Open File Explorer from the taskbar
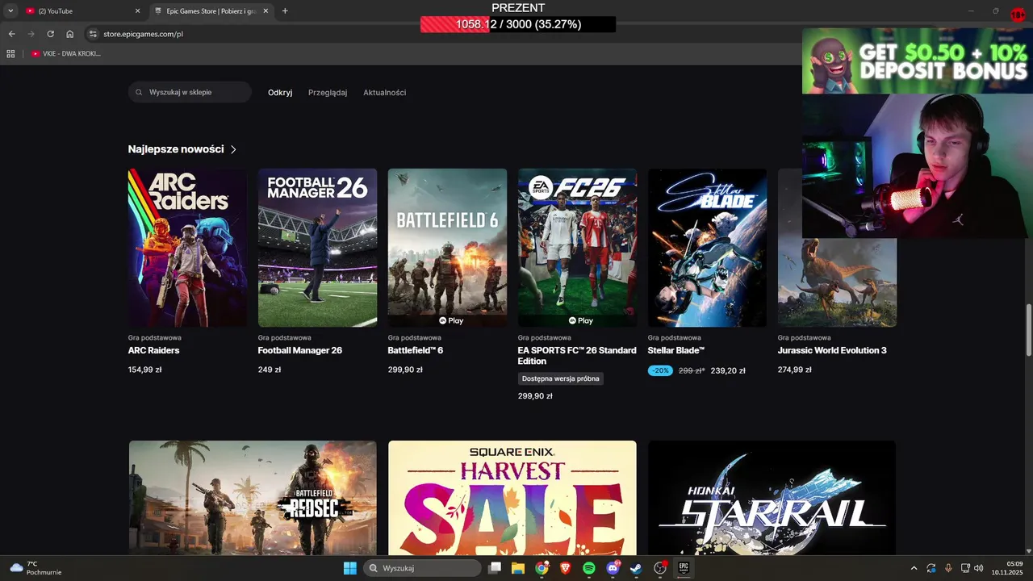 coord(518,568)
